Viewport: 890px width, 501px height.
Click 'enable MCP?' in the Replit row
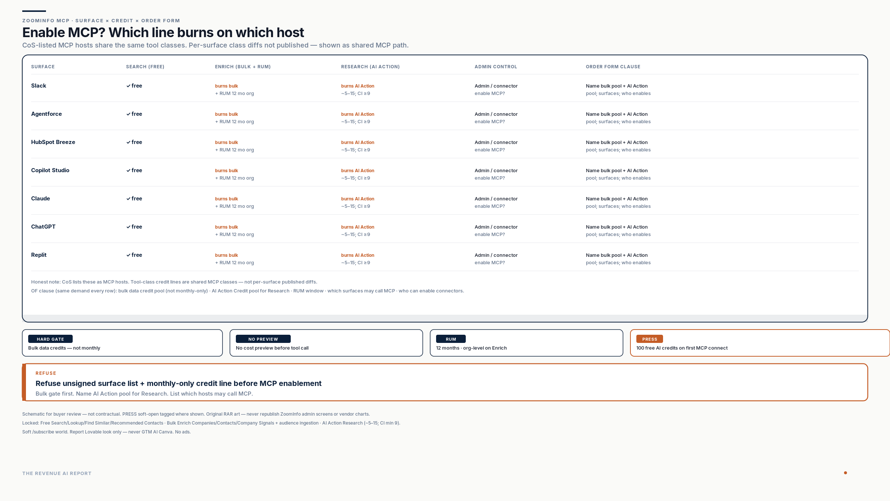(x=490, y=263)
